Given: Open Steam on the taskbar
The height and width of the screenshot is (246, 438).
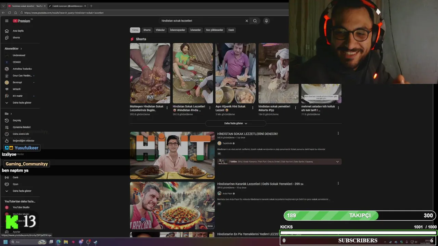Looking at the screenshot, I should 95,242.
